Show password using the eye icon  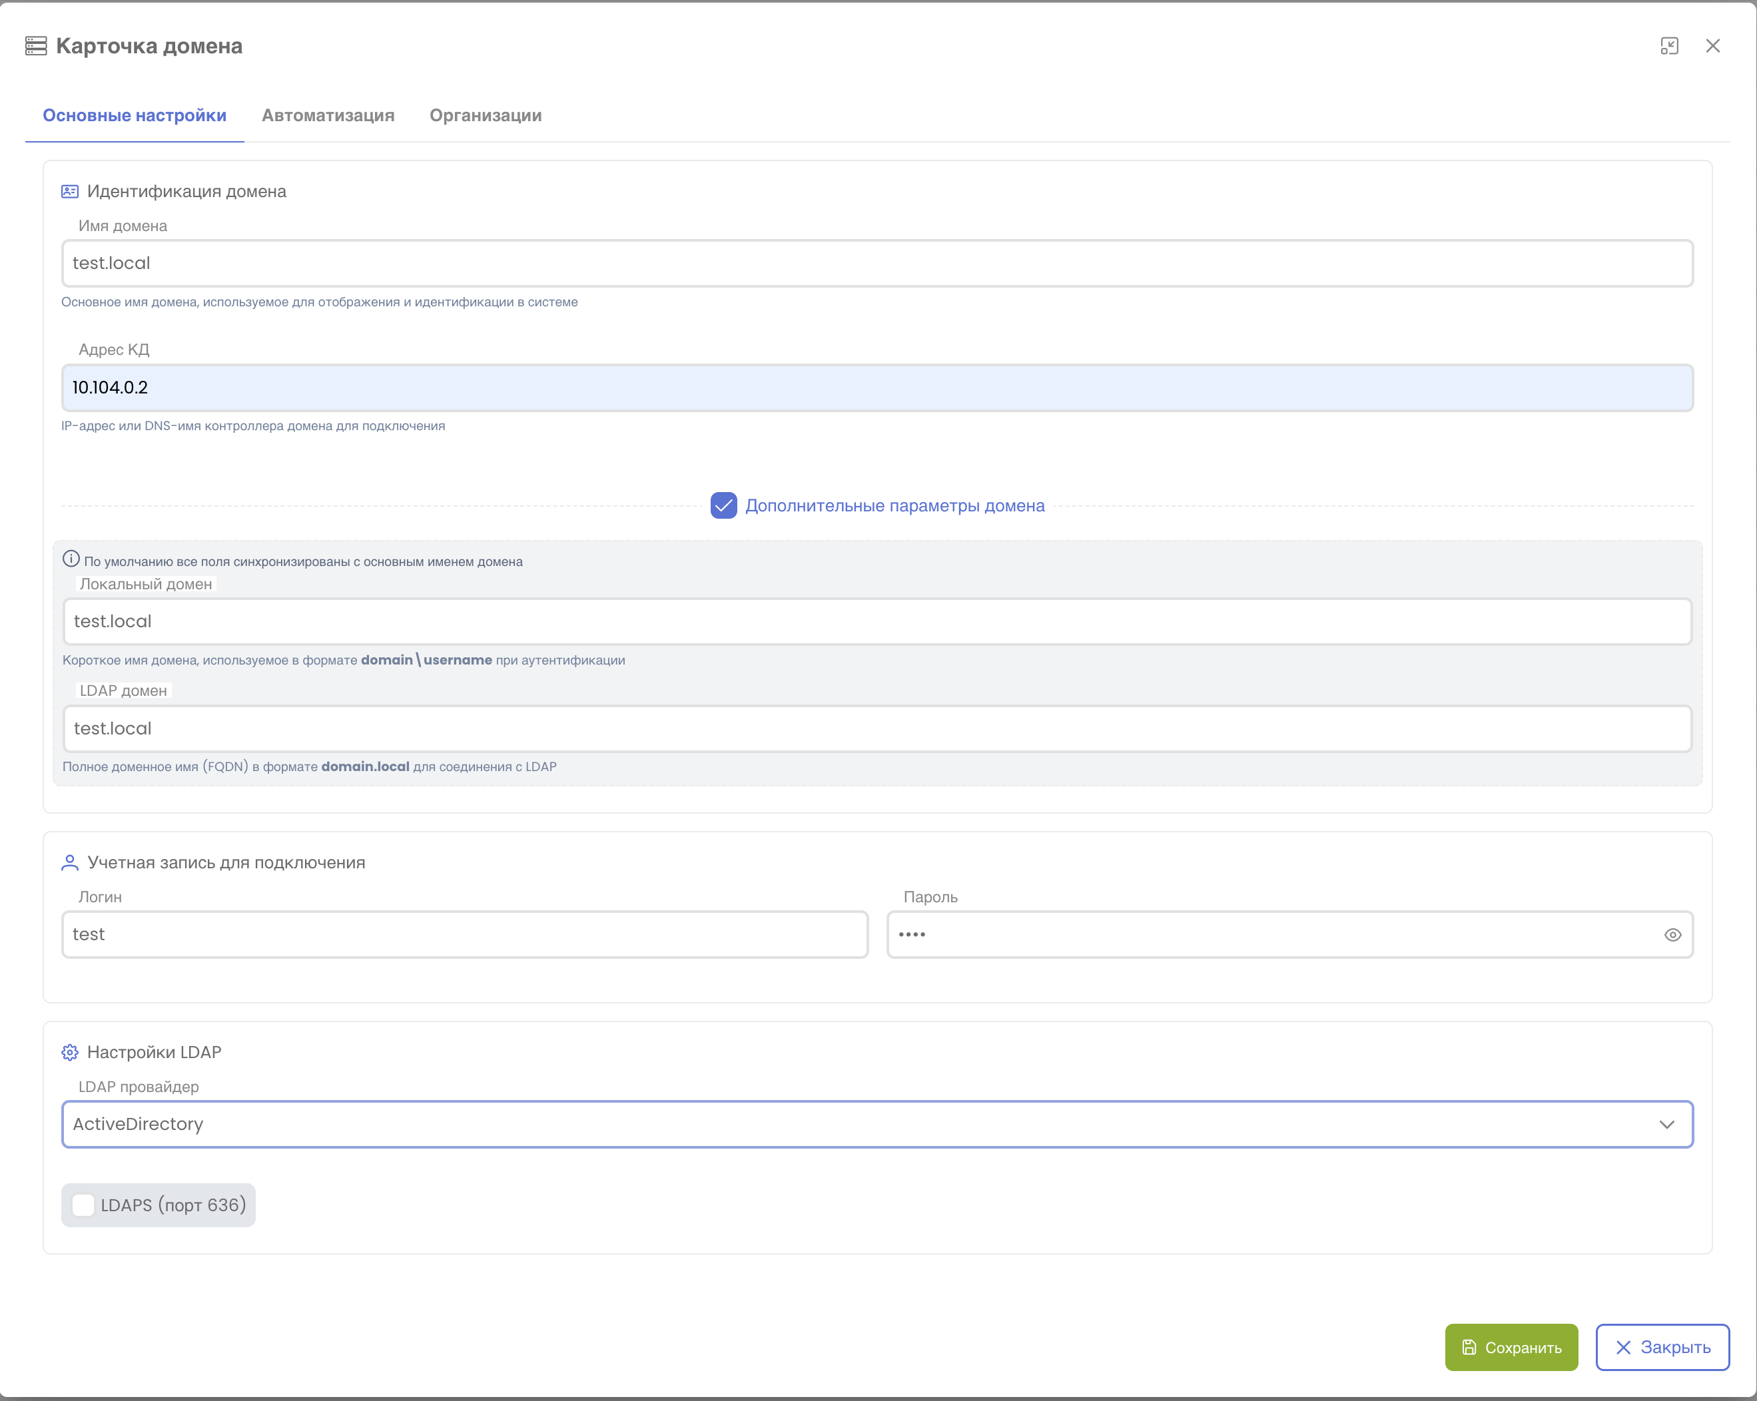coord(1672,934)
